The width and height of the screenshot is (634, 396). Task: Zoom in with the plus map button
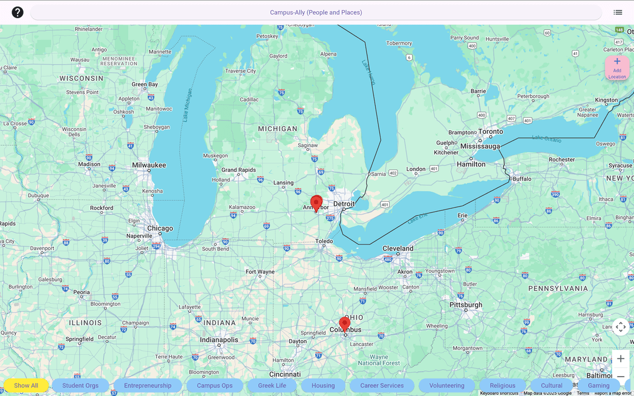620,358
